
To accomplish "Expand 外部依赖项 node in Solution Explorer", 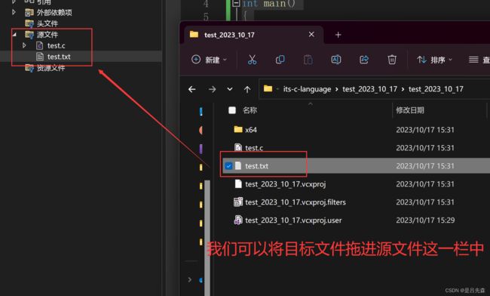I will click(x=14, y=12).
